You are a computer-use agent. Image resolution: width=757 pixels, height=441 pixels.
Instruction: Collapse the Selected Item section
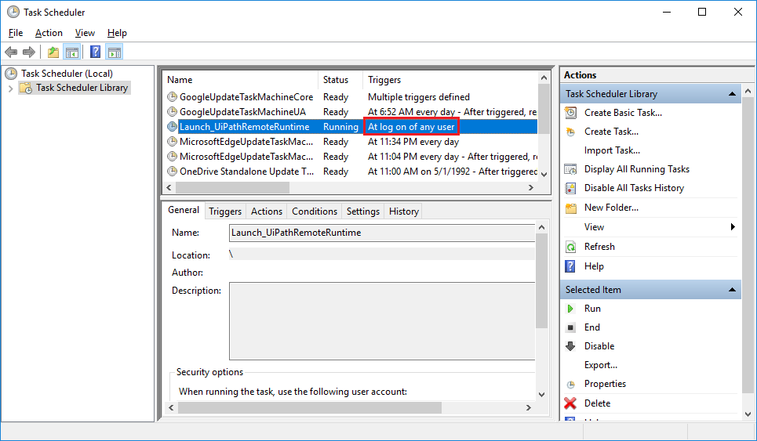[732, 290]
